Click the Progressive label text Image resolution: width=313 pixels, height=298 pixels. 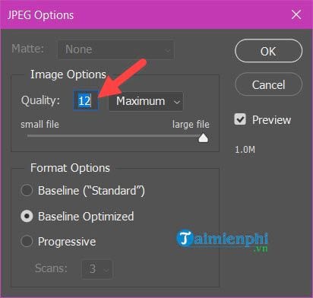tap(67, 242)
